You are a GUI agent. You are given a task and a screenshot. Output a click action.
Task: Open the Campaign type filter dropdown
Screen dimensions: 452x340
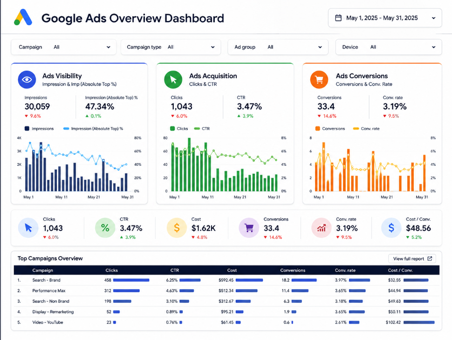(x=171, y=47)
